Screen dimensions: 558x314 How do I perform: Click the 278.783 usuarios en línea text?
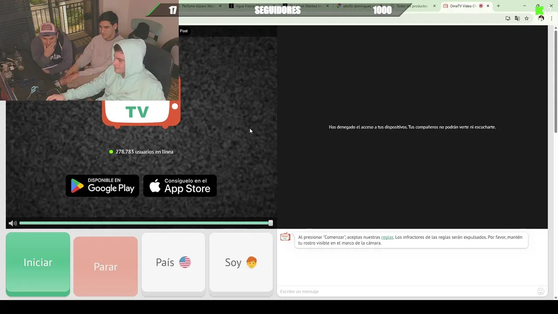coord(144,152)
